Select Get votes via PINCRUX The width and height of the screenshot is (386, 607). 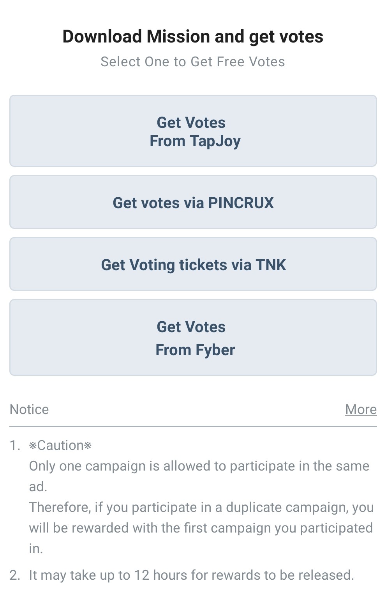[193, 202]
